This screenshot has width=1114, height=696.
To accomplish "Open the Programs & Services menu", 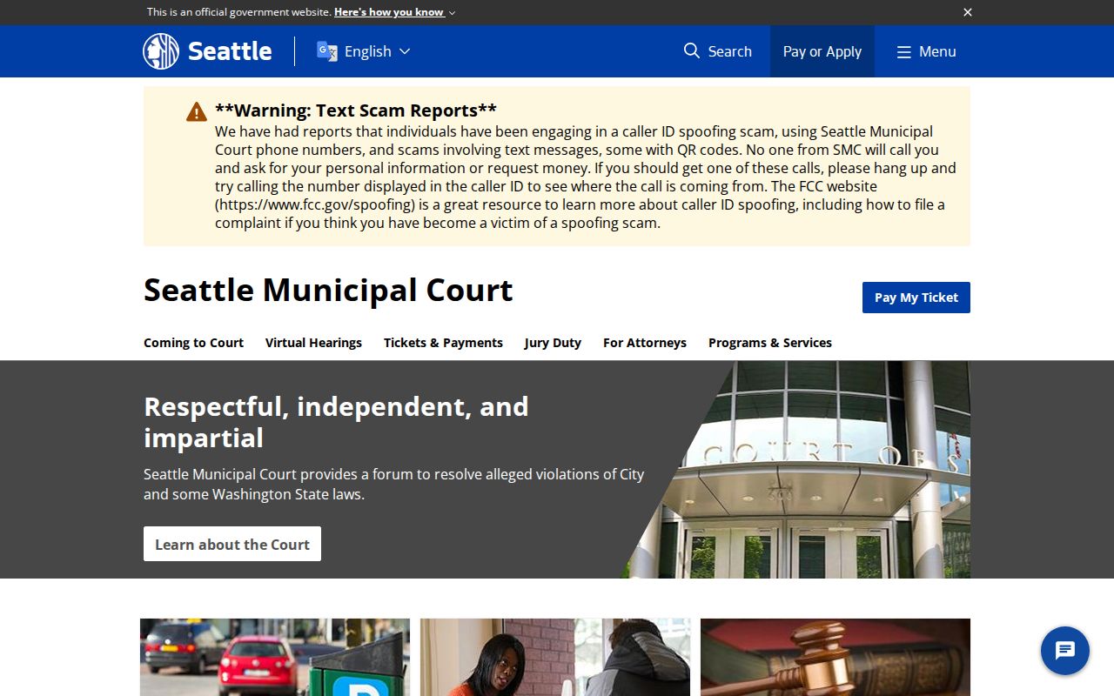I will pos(770,343).
